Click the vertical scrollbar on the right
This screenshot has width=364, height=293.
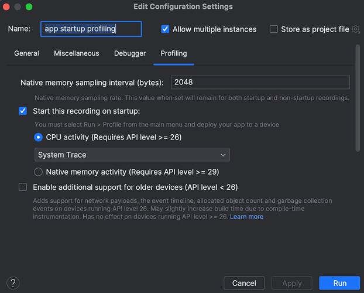pyautogui.click(x=358, y=100)
